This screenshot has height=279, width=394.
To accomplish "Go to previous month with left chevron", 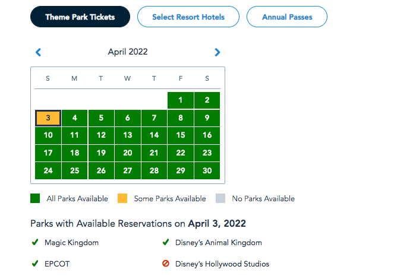I will click(x=39, y=52).
